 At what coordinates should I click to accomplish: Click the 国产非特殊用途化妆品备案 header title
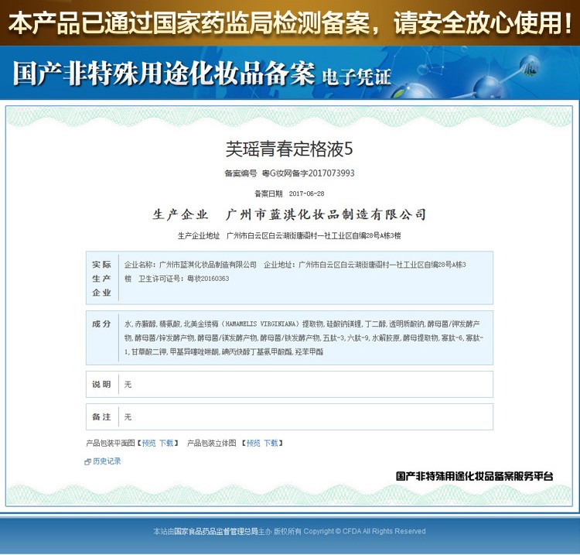pos(163,74)
